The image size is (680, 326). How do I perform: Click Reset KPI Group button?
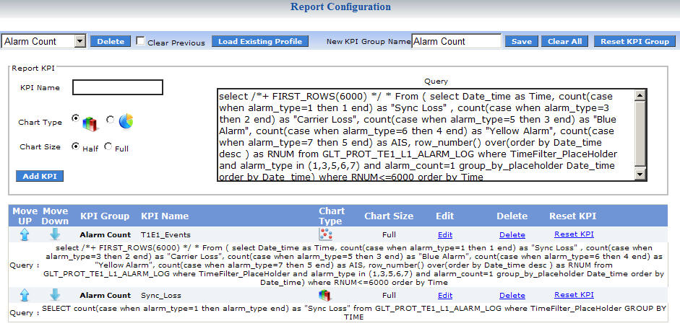tap(634, 42)
